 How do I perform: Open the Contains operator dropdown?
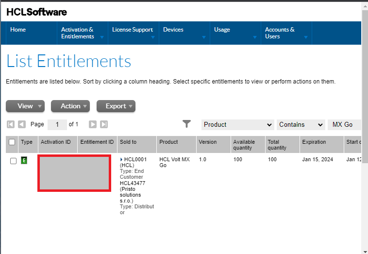[x=301, y=125]
